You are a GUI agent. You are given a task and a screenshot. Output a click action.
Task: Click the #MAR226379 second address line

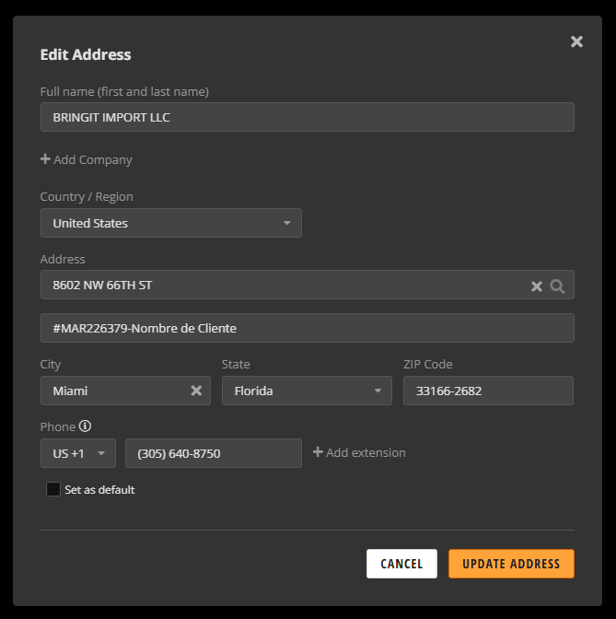[307, 328]
